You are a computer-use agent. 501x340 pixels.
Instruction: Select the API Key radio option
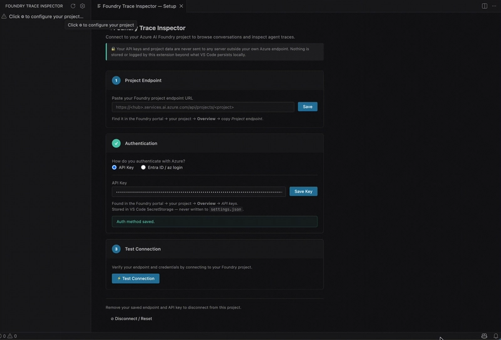click(114, 167)
